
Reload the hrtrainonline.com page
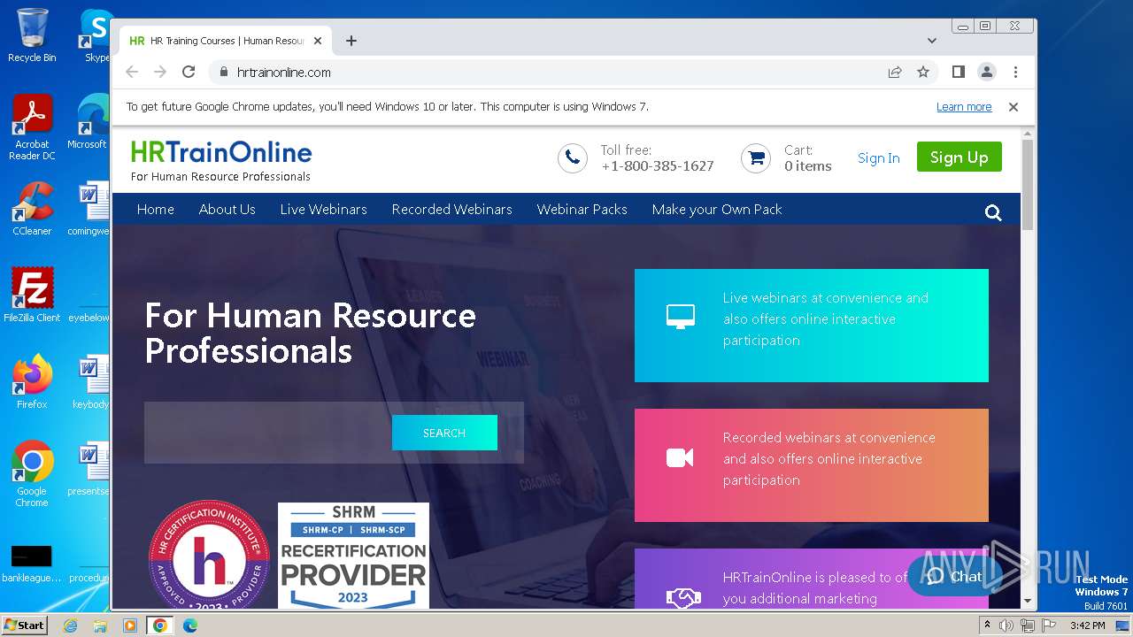point(189,73)
